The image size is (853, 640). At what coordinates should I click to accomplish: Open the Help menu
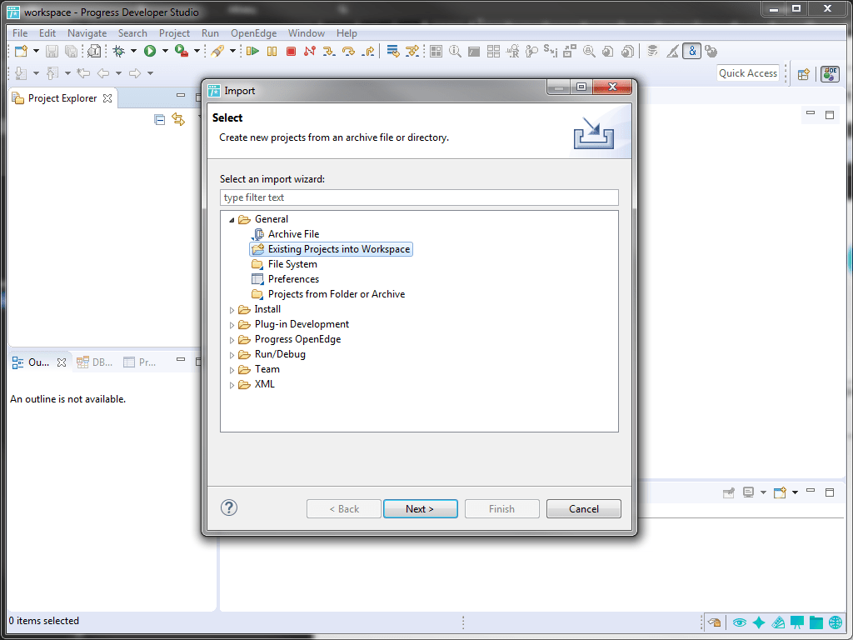347,33
